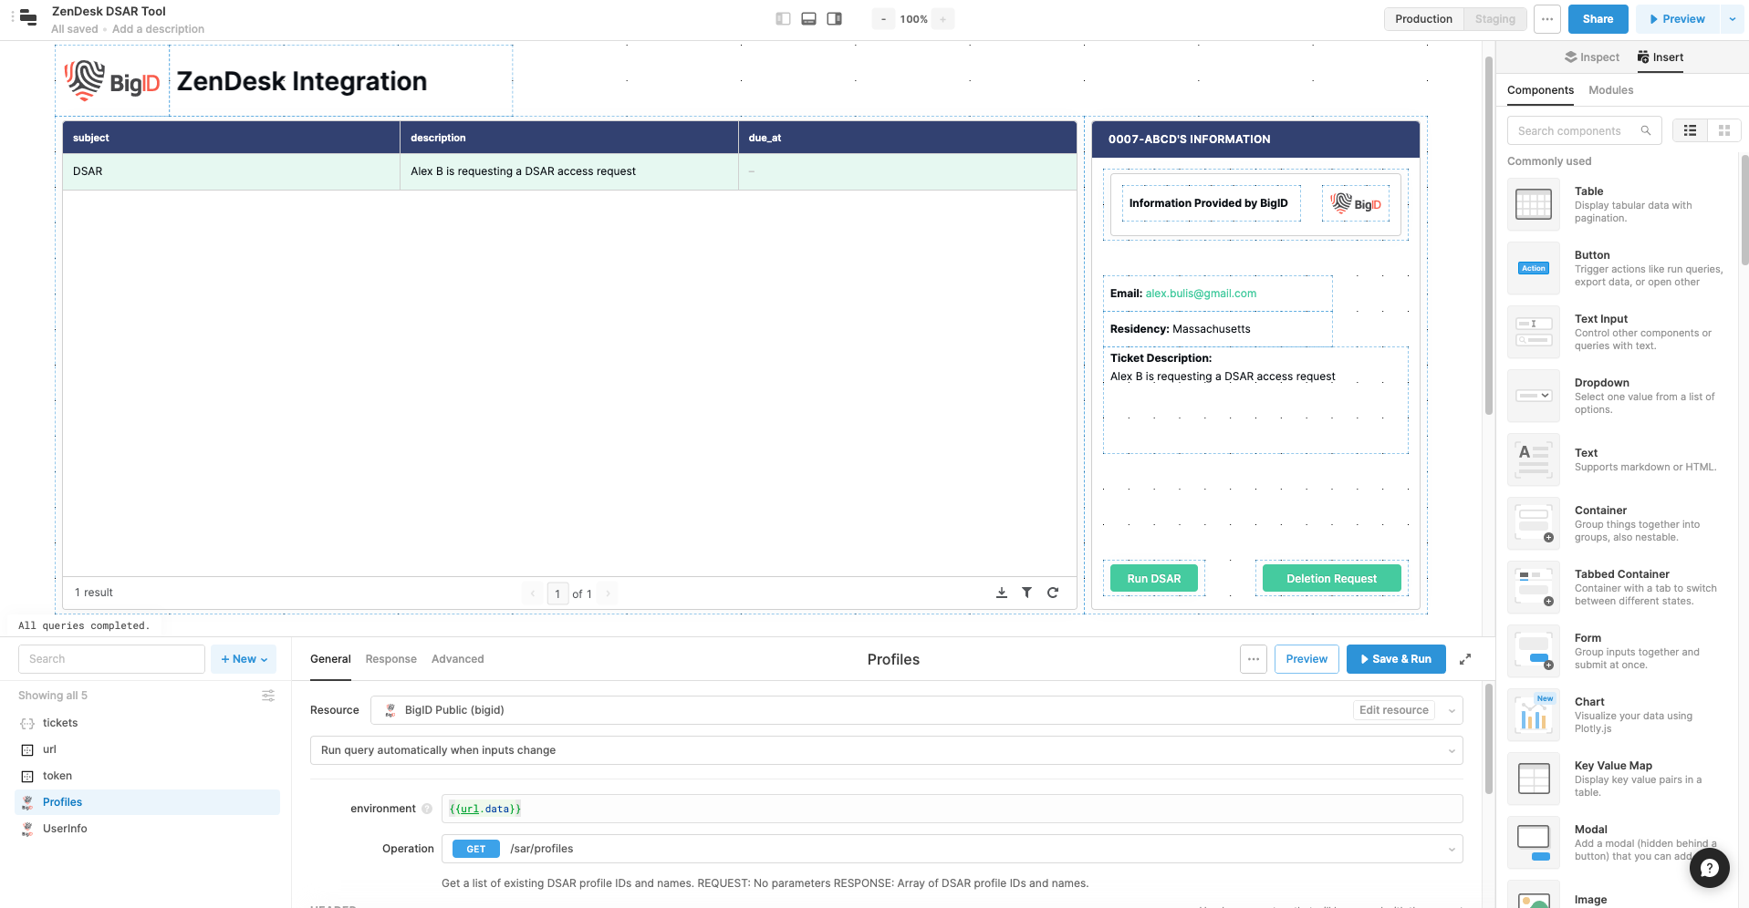Viewport: 1749px width, 908px height.
Task: Click the environment help tooltip icon
Action: [x=427, y=809]
